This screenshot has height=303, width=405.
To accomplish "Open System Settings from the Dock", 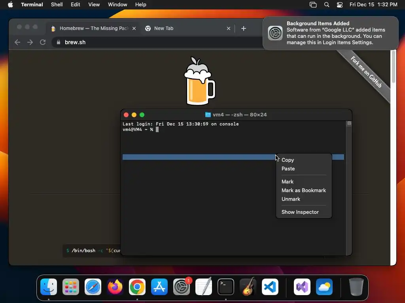I will tap(182, 286).
